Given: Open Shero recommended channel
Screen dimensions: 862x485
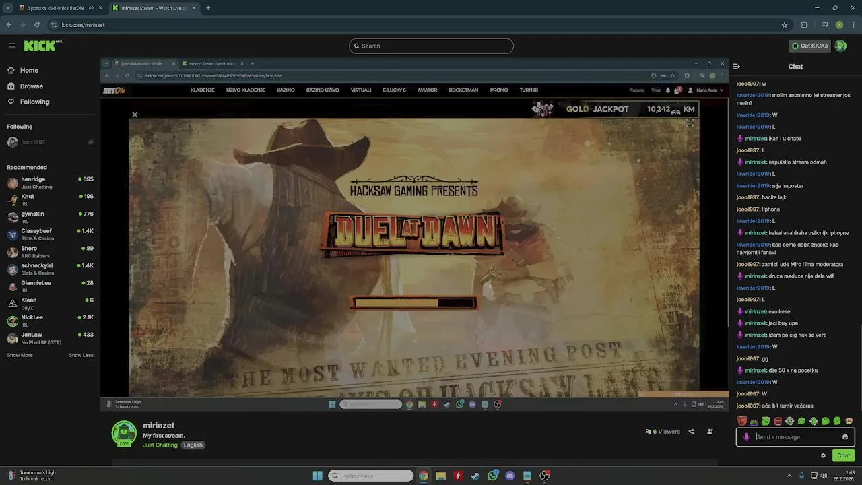Looking at the screenshot, I should (x=50, y=251).
